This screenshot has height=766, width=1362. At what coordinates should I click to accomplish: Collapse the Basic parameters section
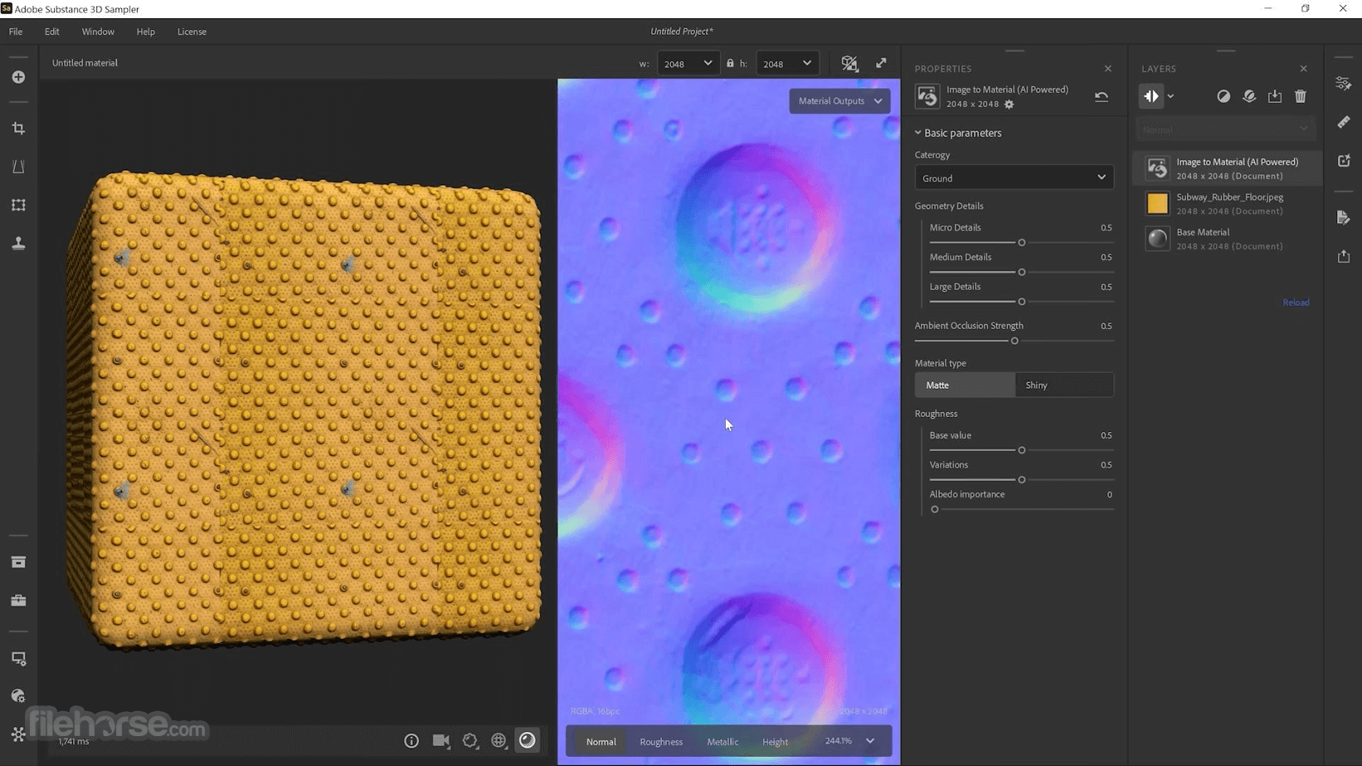click(958, 133)
